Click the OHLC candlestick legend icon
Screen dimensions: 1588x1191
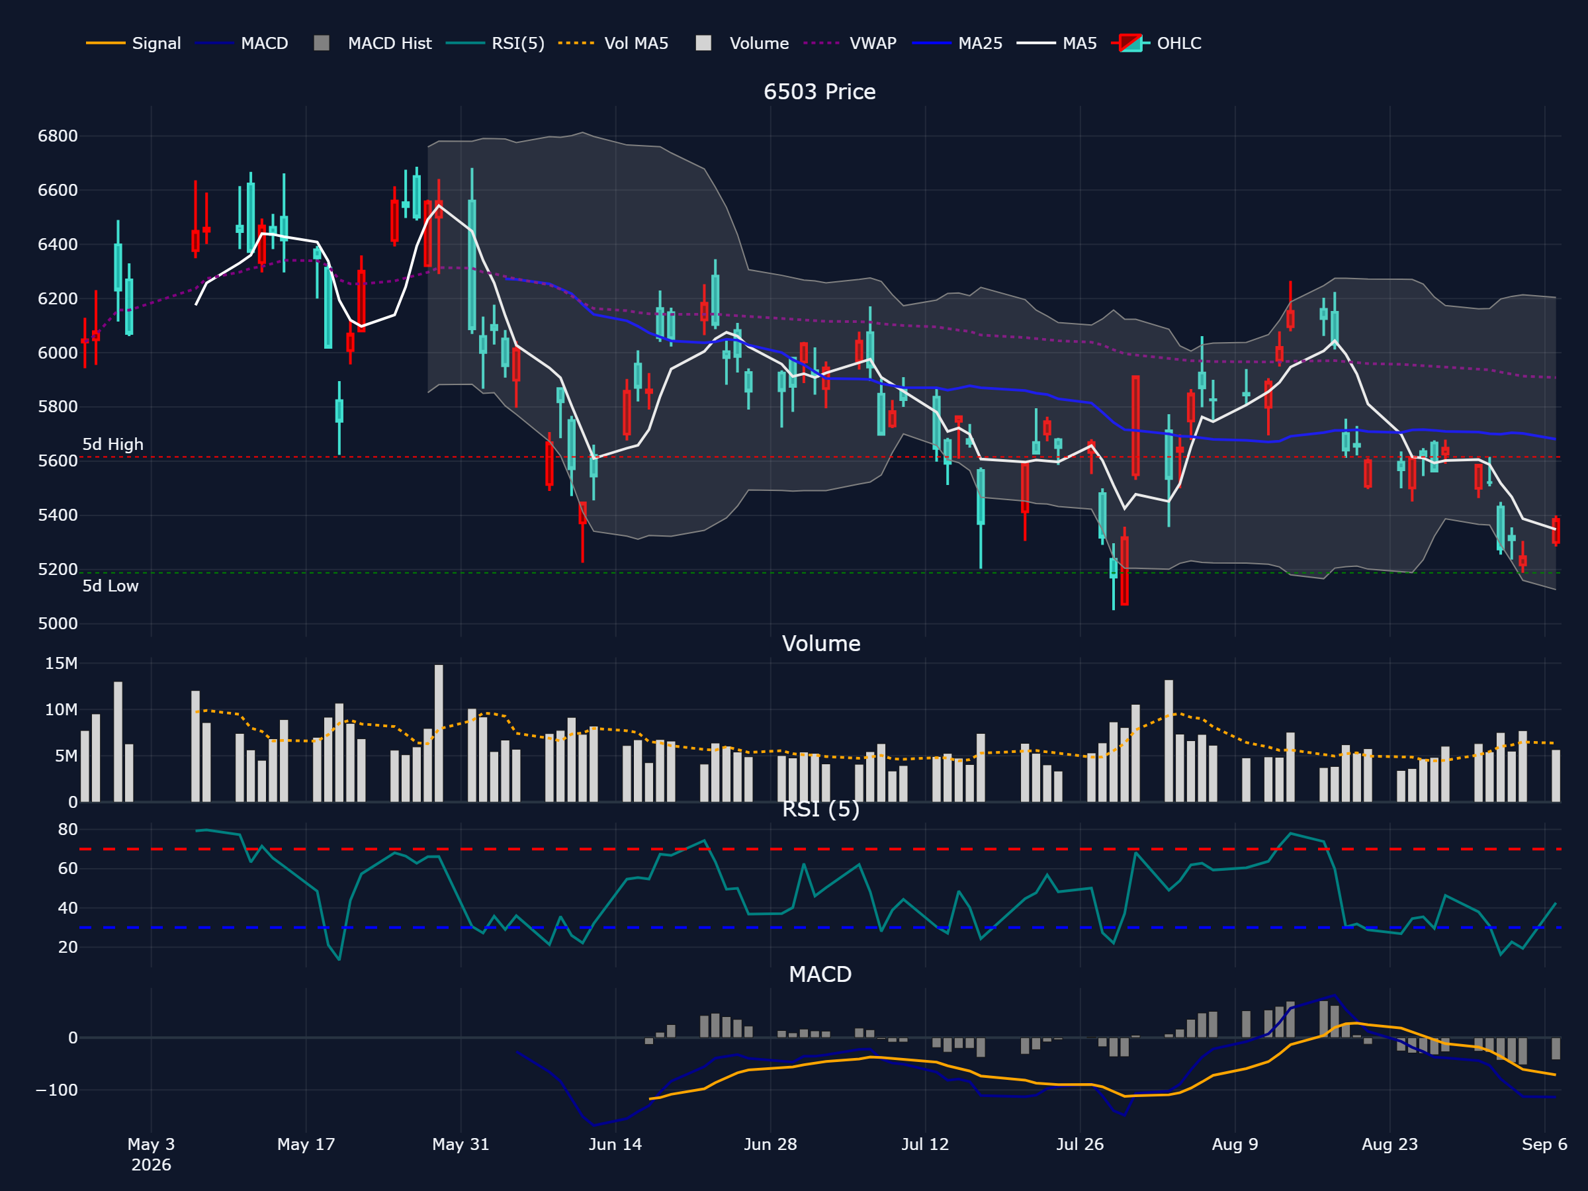[1131, 43]
